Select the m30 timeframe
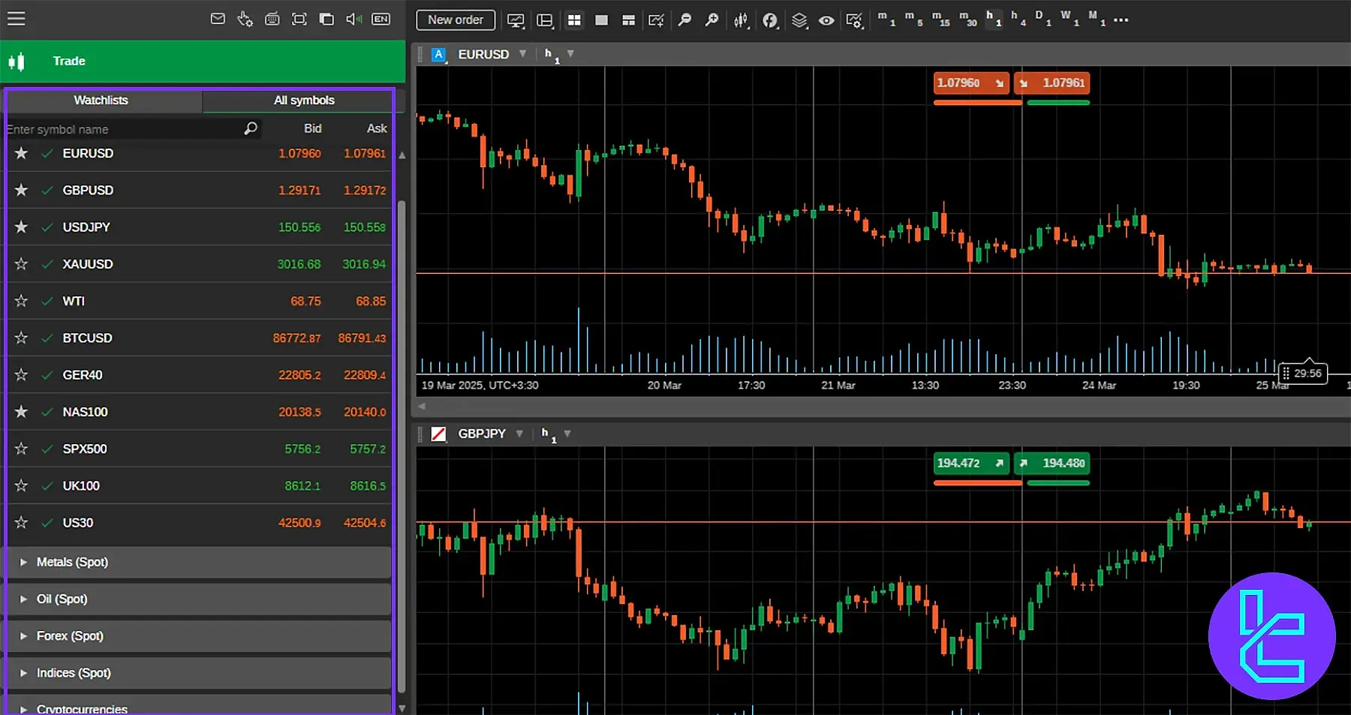Viewport: 1351px width, 715px height. click(x=968, y=19)
